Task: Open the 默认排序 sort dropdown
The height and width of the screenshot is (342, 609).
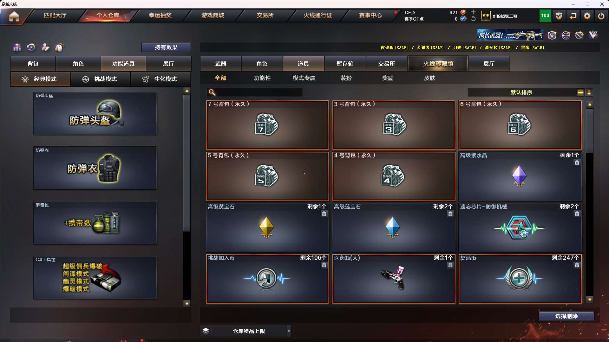Action: coord(521,92)
